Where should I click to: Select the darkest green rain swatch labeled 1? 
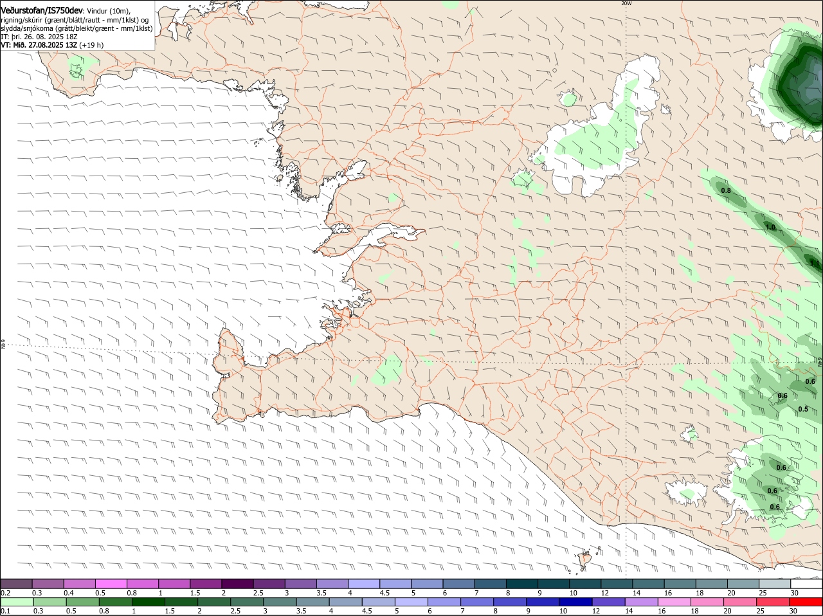(x=148, y=602)
